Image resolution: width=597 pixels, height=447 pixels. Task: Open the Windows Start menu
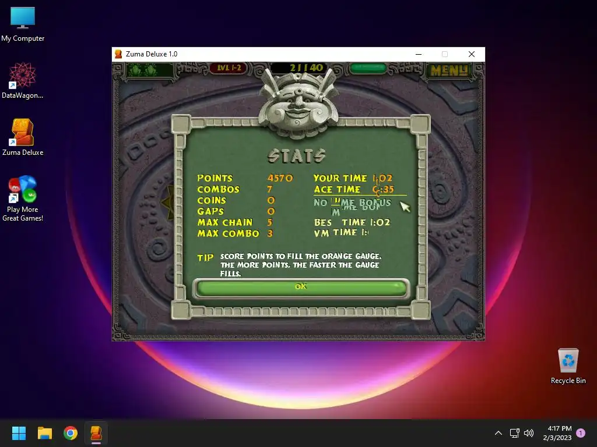[x=19, y=433]
